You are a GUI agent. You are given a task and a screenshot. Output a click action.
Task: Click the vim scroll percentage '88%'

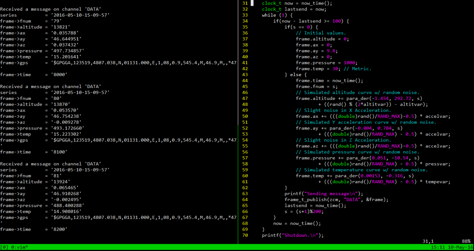coord(466,241)
